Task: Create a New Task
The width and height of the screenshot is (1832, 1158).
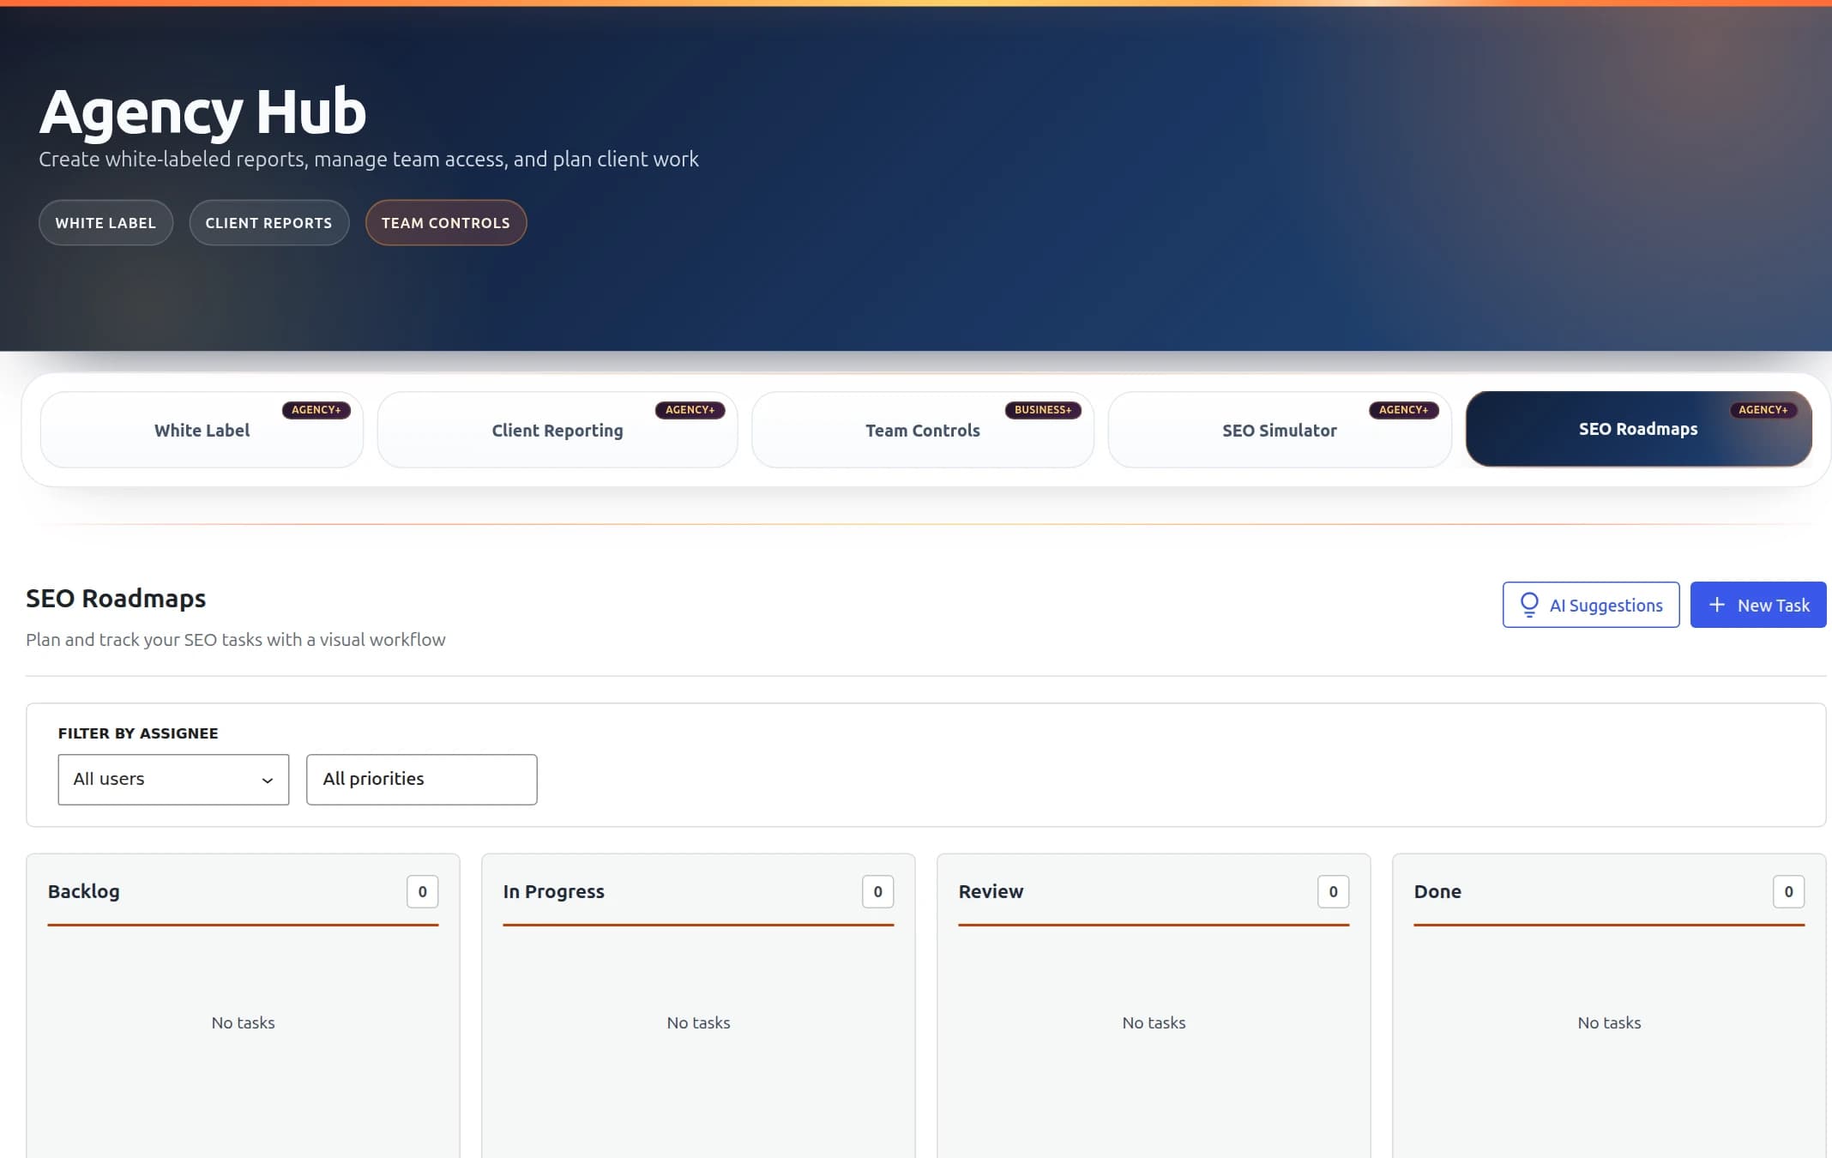Action: click(1757, 605)
